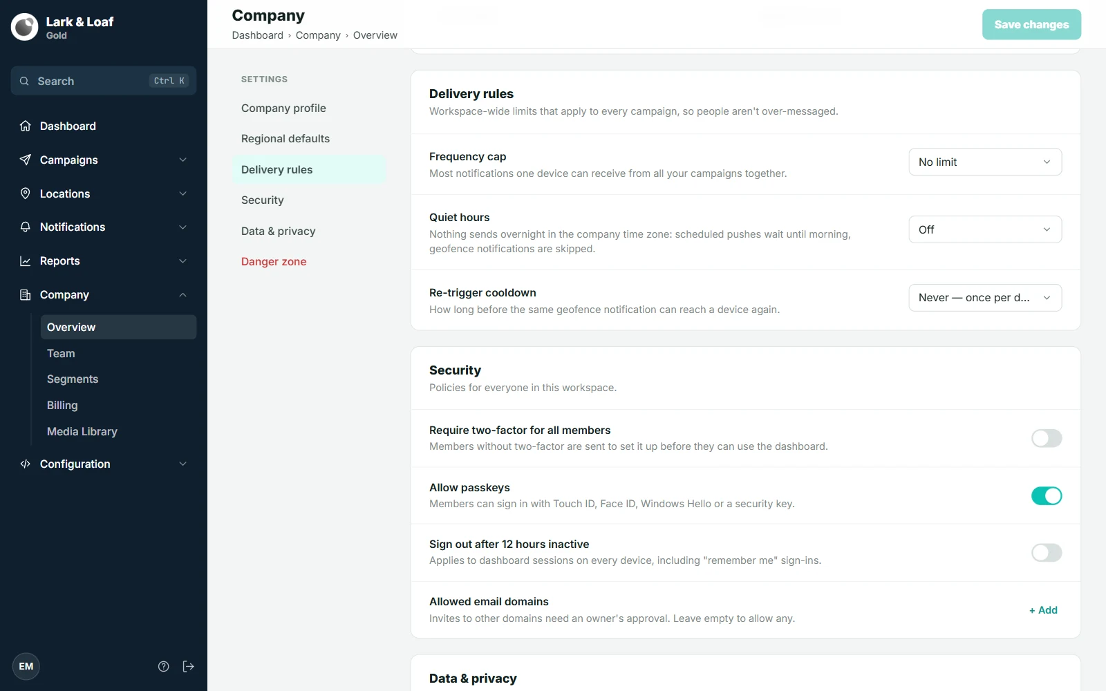Click the Reports chart icon

pos(26,261)
